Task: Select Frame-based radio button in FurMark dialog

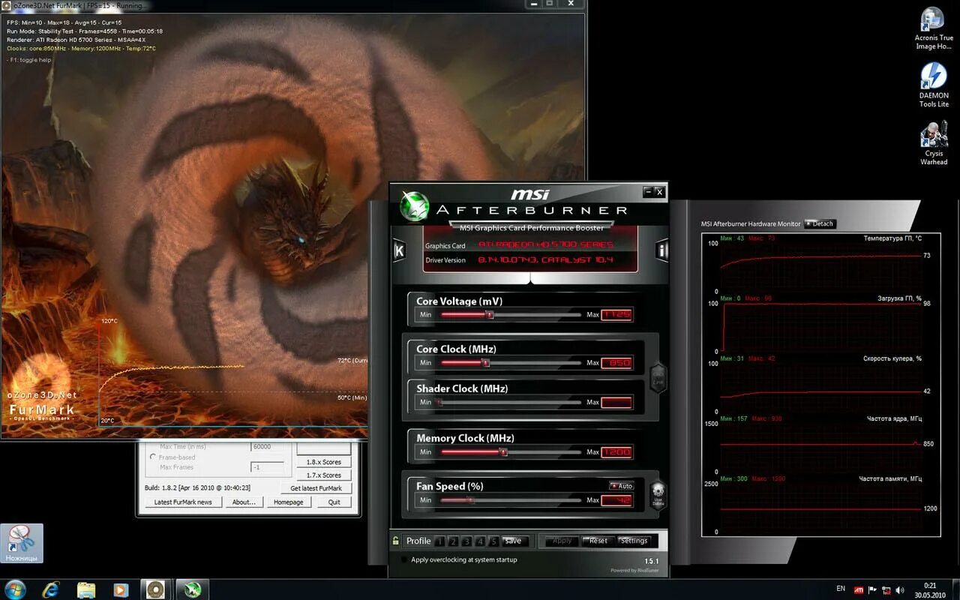Action: pos(154,457)
